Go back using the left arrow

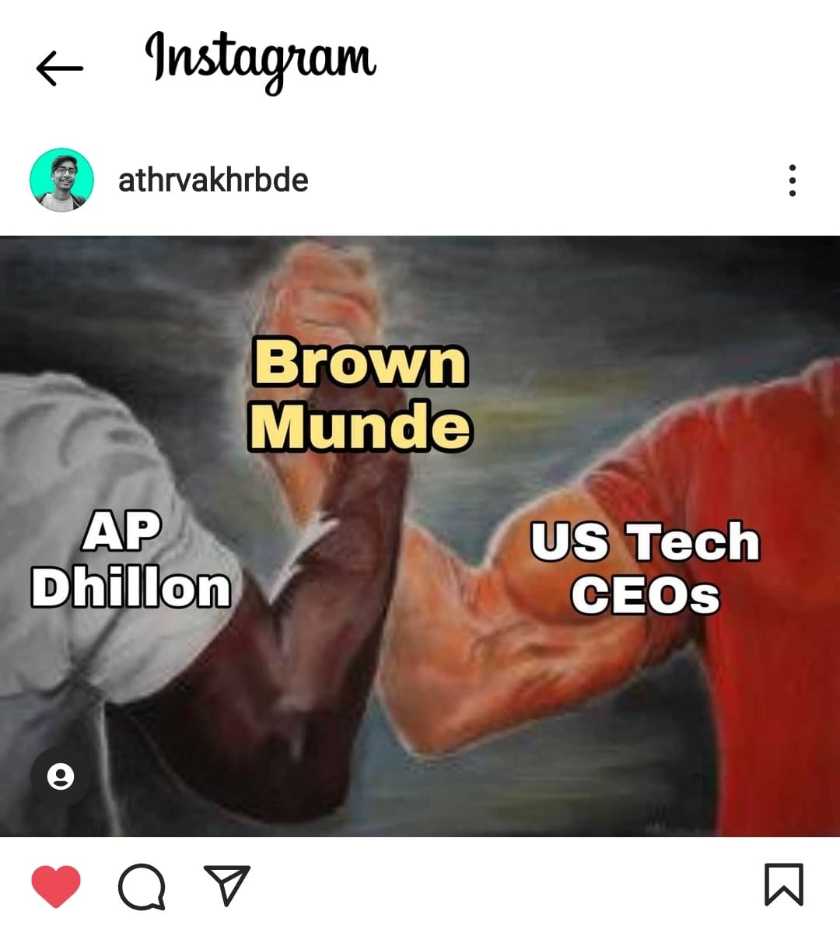[59, 68]
